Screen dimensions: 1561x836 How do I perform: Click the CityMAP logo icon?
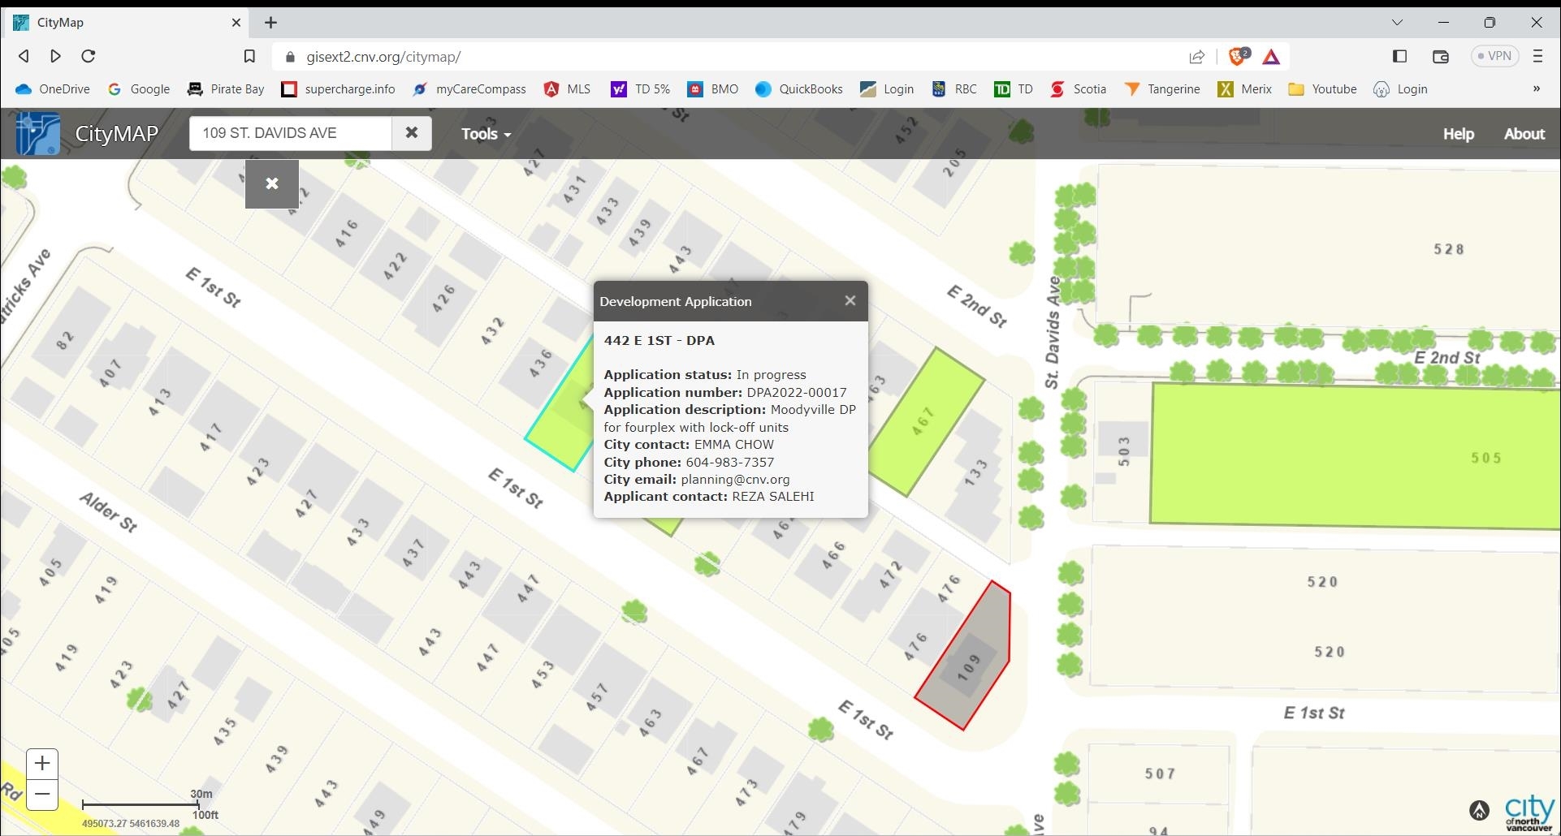[37, 134]
